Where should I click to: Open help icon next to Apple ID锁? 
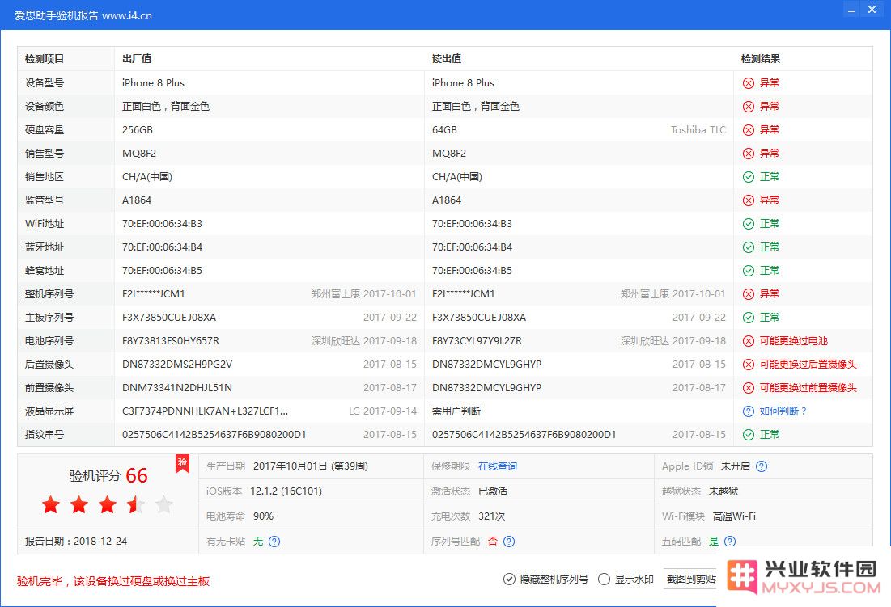(x=762, y=466)
